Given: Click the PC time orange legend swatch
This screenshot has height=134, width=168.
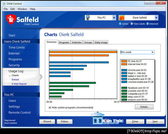Looking at the screenshot, I should point(124,61).
